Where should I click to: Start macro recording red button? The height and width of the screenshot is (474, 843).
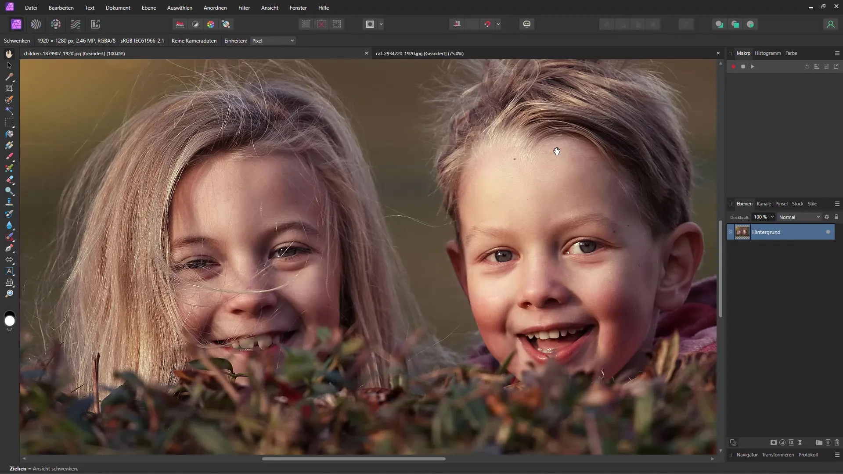[x=733, y=67]
